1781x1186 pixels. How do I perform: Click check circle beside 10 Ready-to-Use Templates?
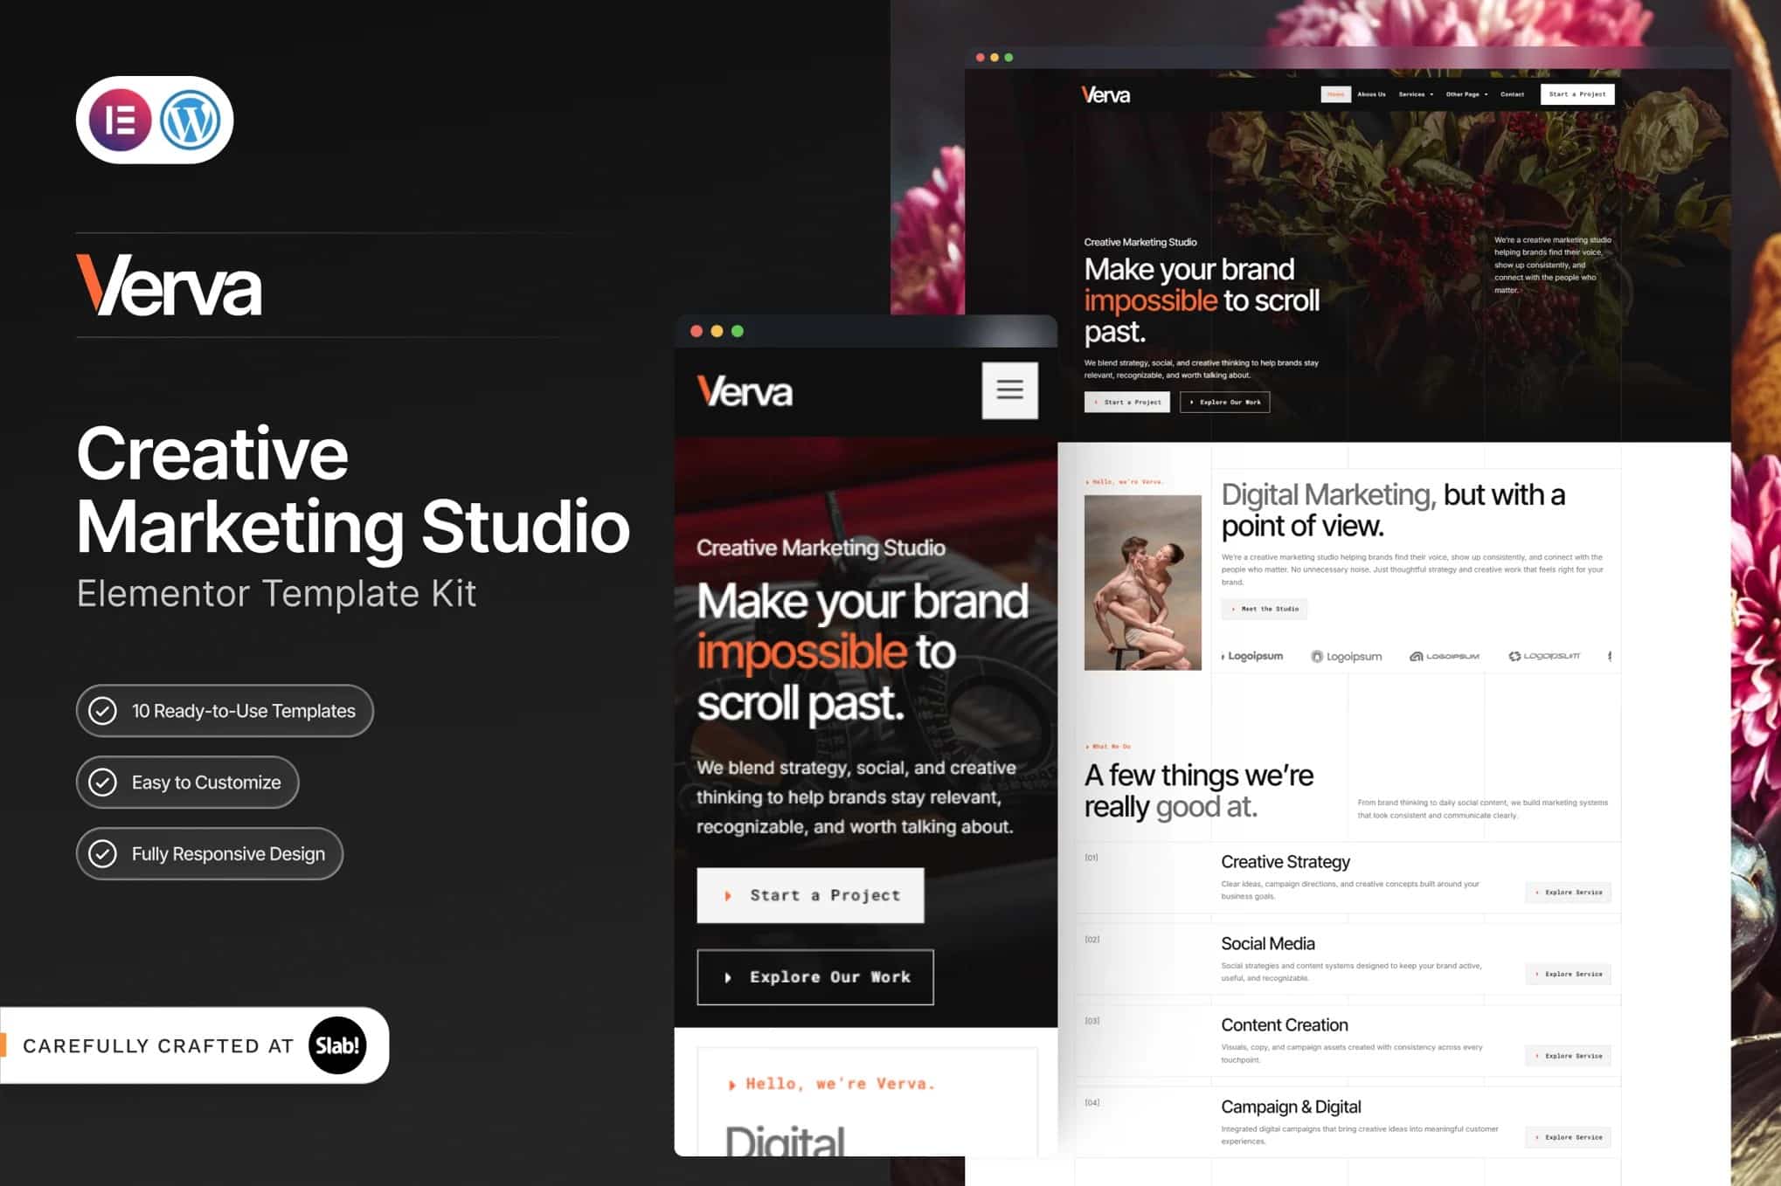point(103,711)
